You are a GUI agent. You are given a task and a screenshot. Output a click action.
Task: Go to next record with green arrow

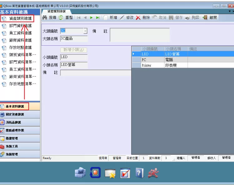[91, 18]
